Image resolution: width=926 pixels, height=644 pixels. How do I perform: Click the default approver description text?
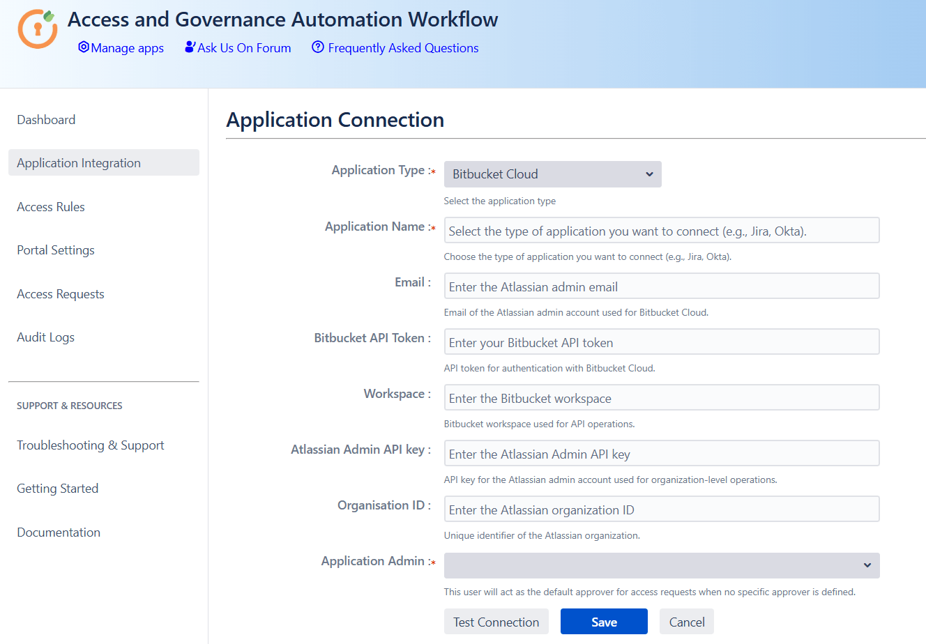click(x=650, y=592)
